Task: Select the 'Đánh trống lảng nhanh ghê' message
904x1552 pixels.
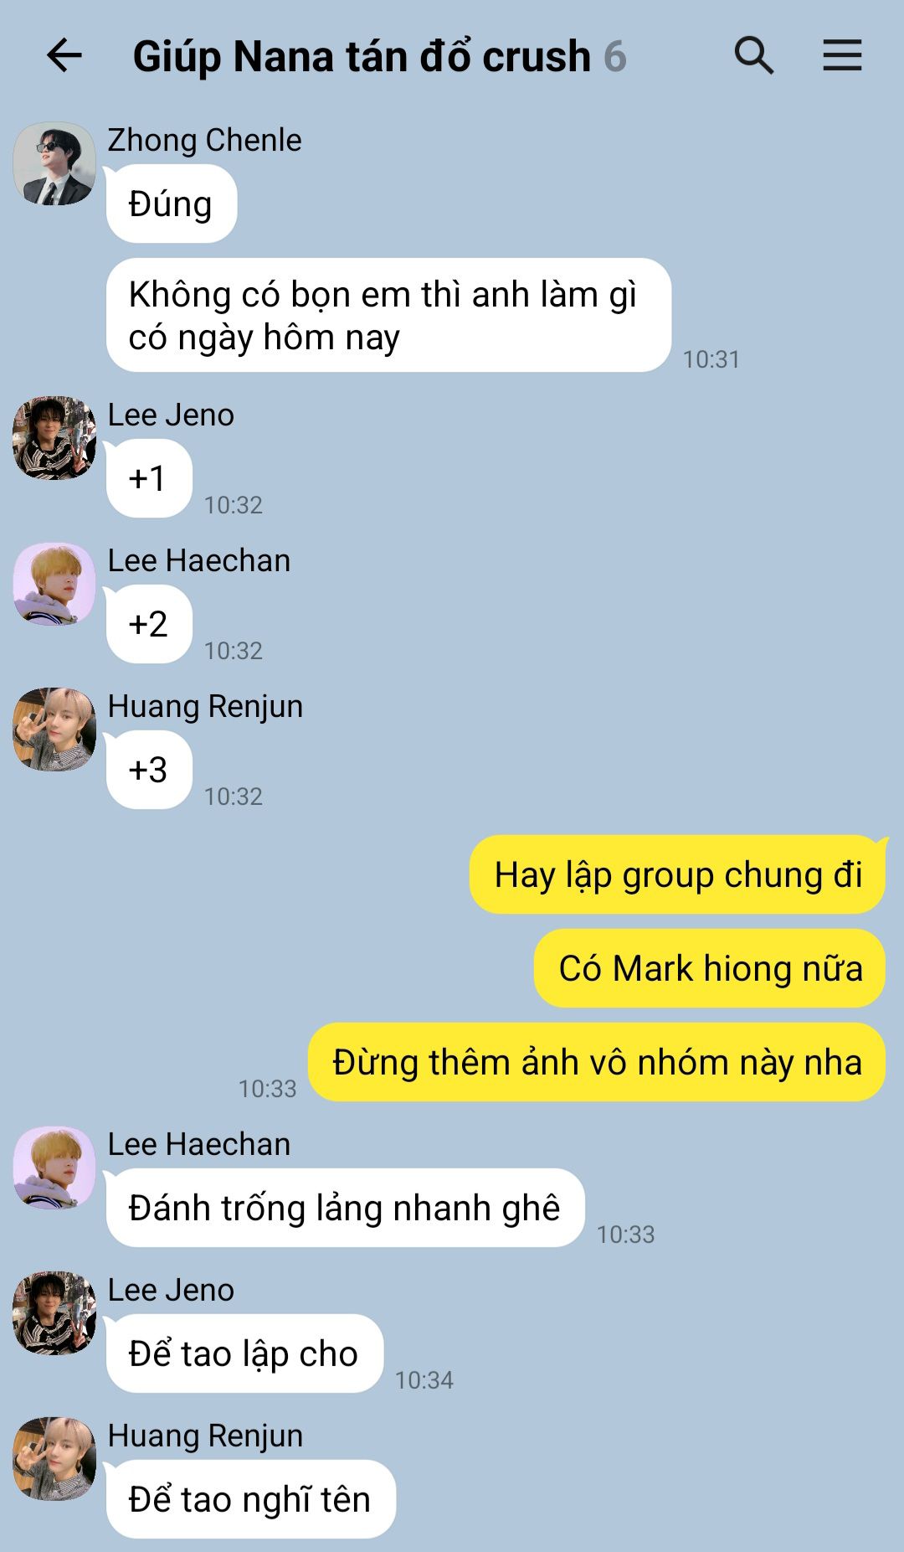Action: click(x=345, y=1208)
